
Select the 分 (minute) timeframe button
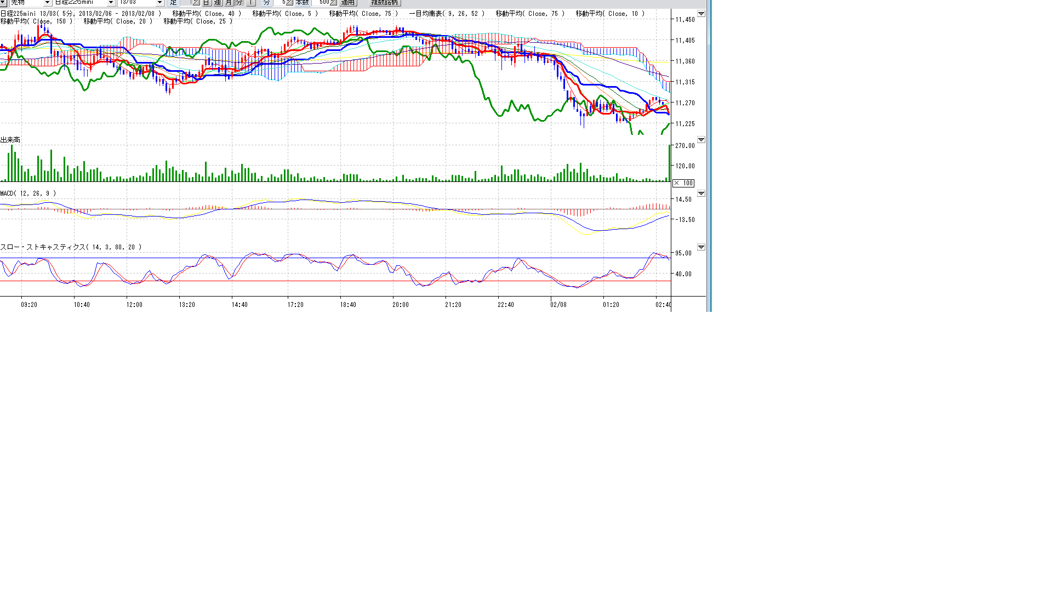click(239, 3)
